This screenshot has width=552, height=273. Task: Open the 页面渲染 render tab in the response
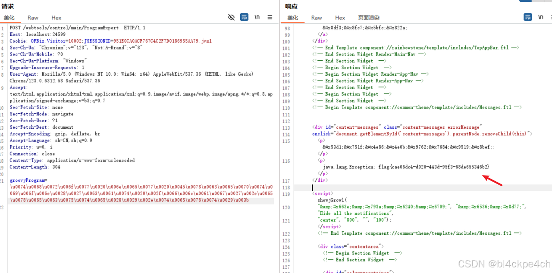(369, 18)
